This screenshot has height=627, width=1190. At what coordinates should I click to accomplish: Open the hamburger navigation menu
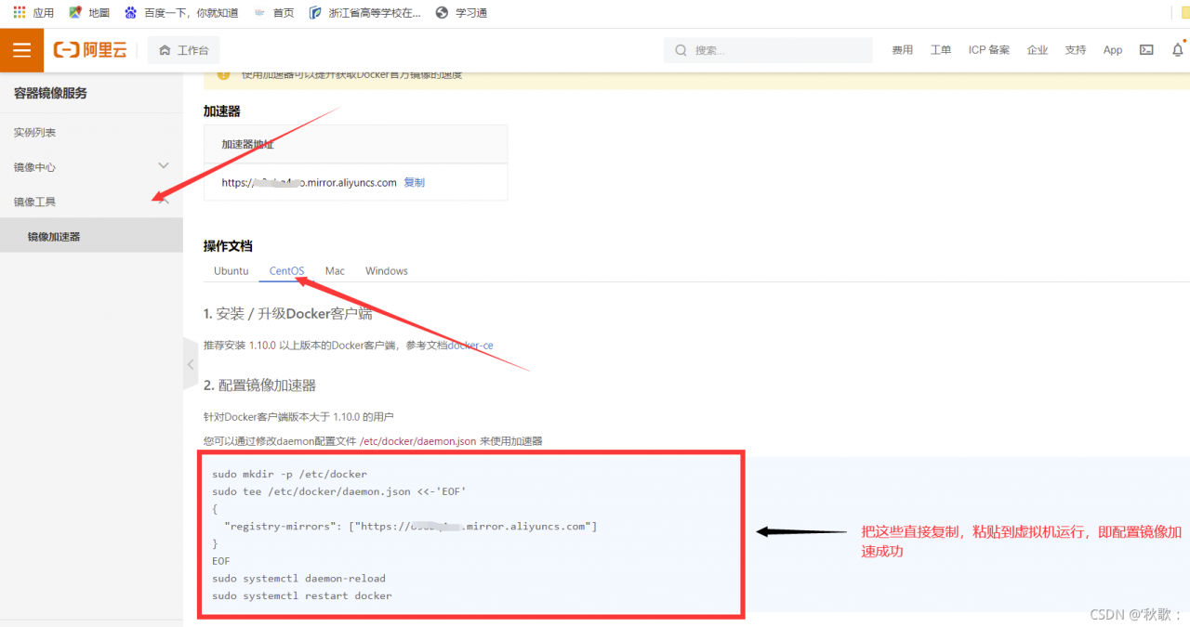(x=21, y=50)
